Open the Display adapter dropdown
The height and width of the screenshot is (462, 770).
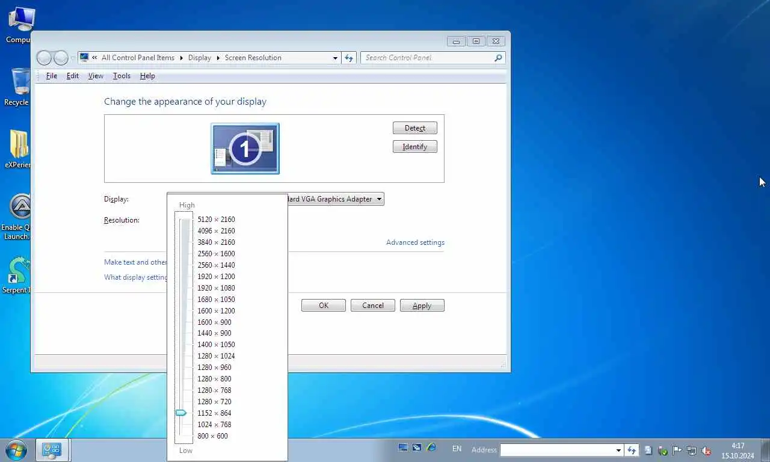click(x=379, y=199)
